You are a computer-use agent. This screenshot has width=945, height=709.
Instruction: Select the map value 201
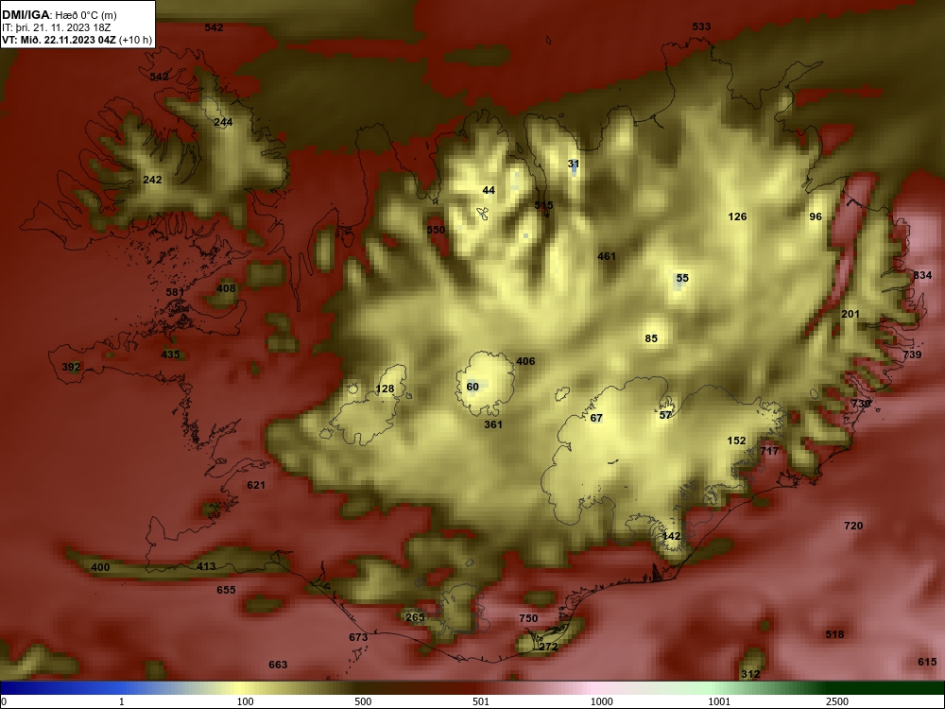click(x=850, y=314)
